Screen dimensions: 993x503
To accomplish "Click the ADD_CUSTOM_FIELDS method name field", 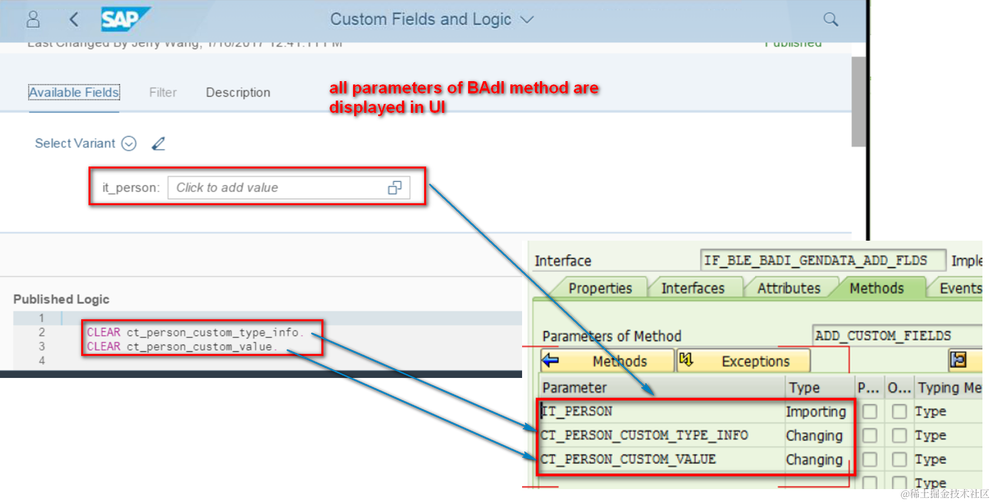I will click(897, 336).
